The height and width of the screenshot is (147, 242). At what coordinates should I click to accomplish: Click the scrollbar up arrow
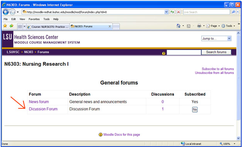click(238, 33)
